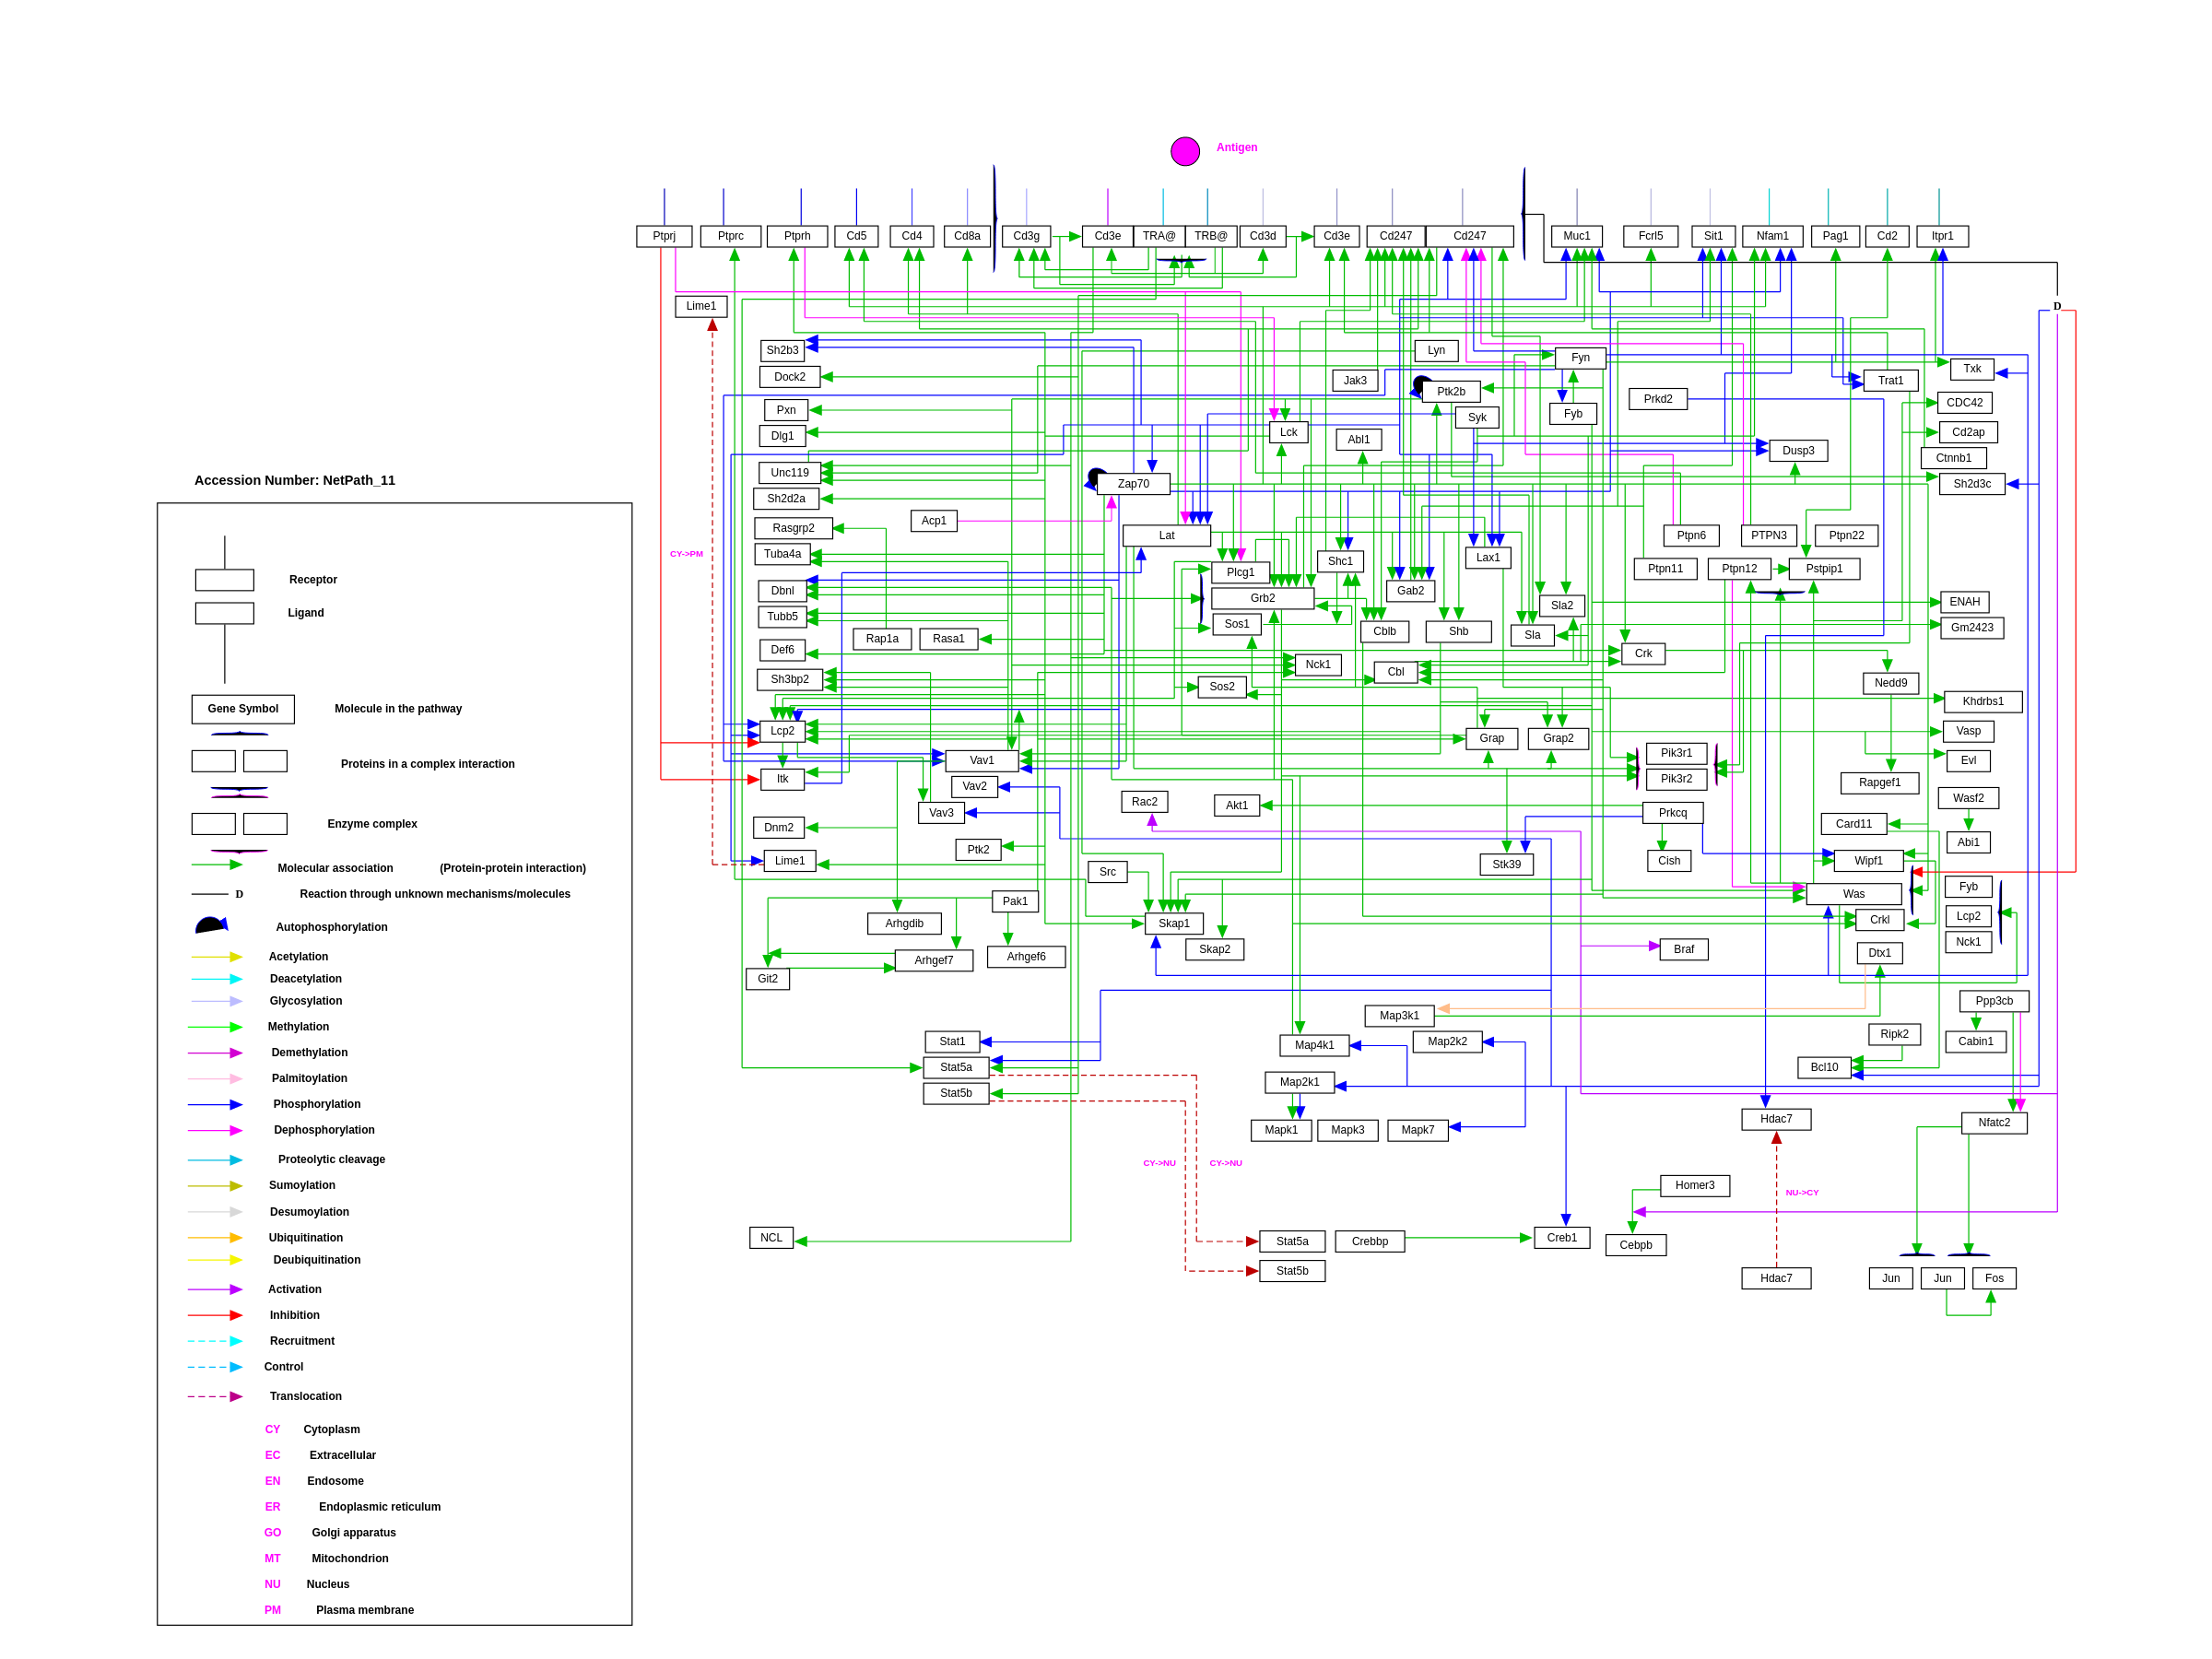Click autophosphorylation mark on Ptk2b node
This screenshot has height=1659, width=2212.
pos(1421,384)
